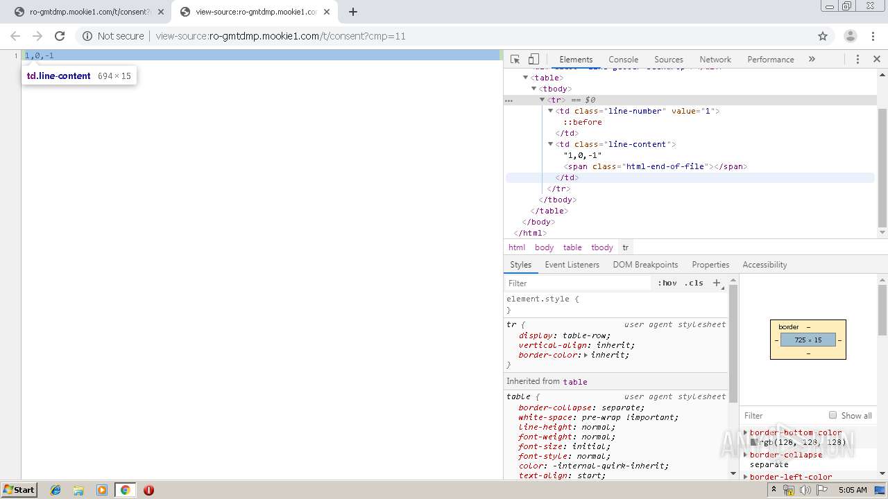
Task: Select the Styles pane tab
Action: (520, 265)
